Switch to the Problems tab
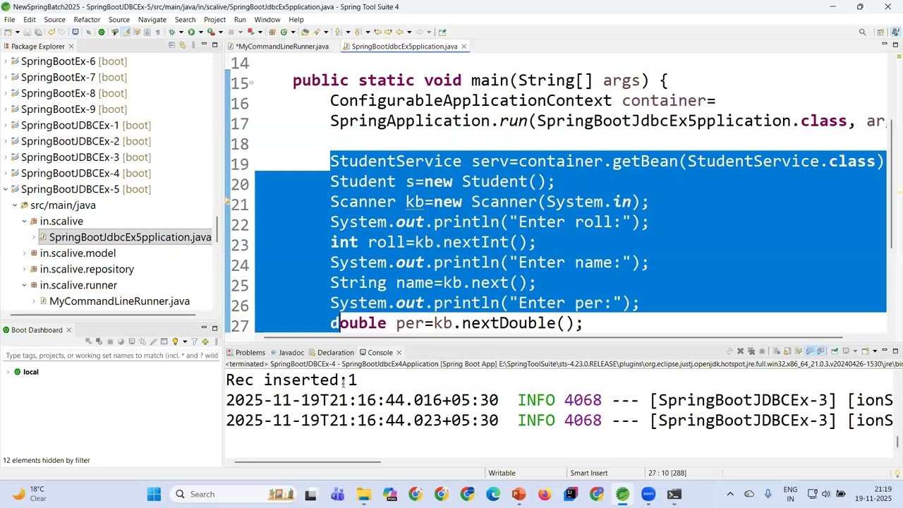This screenshot has height=508, width=903. 246,352
